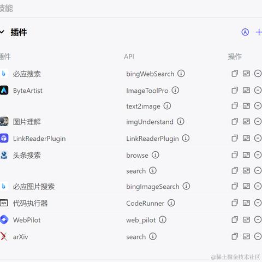Copy the web_pilot API name
This screenshot has height=262, width=262.
[x=235, y=219]
